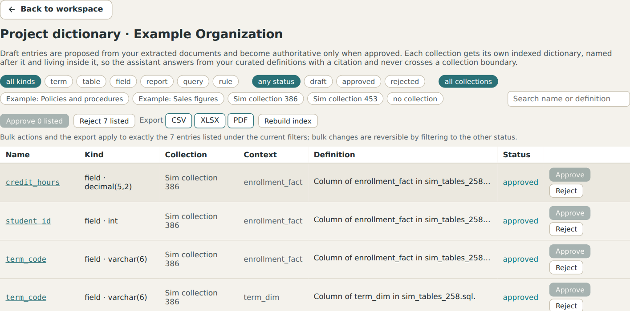This screenshot has width=630, height=311.
Task: Focus the Search name or definition field
Action: click(569, 99)
